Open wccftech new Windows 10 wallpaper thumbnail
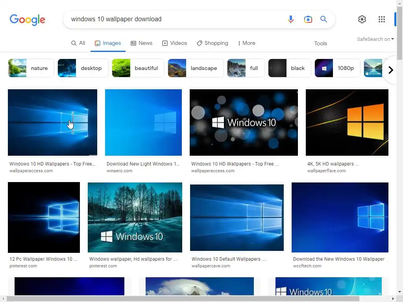The width and height of the screenshot is (403, 302). pos(340,217)
